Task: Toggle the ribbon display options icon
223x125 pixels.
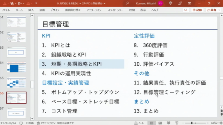Action: pyautogui.click(x=190, y=3)
